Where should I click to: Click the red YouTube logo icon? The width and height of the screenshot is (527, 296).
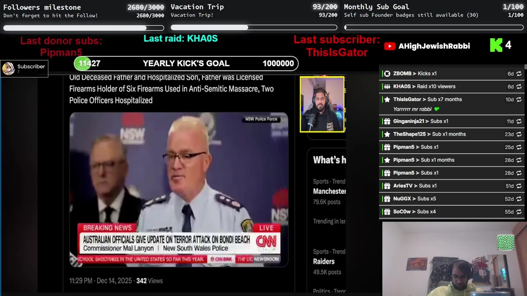pos(389,46)
